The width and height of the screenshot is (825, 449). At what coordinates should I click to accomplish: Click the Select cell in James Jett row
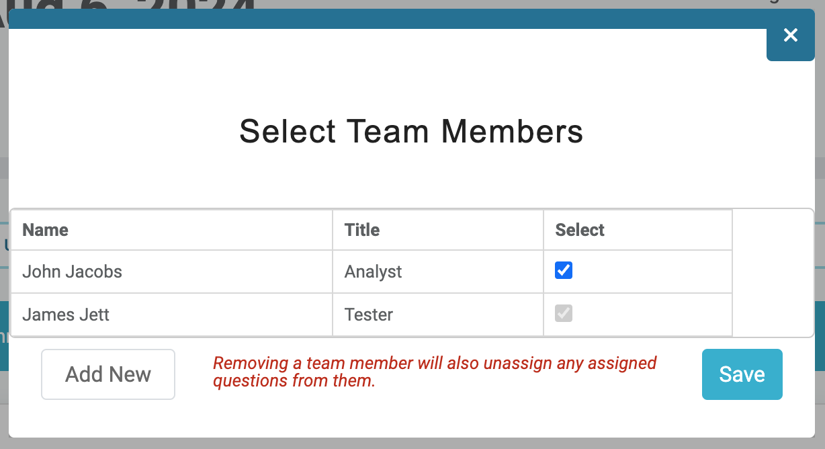click(x=638, y=315)
